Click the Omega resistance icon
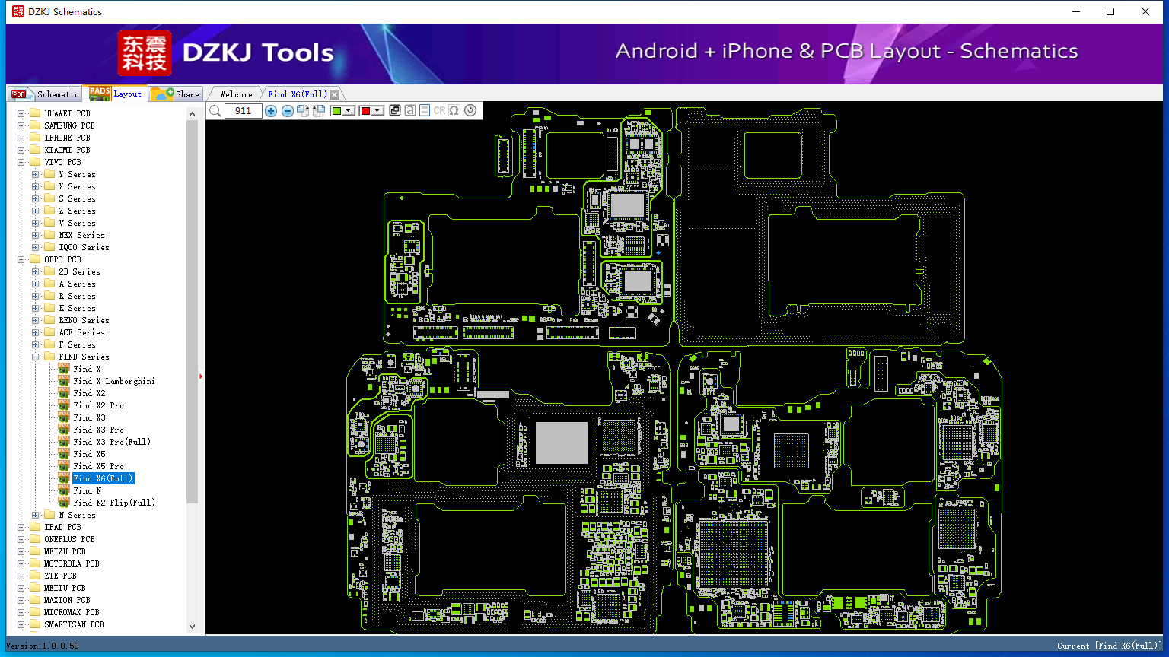Image resolution: width=1169 pixels, height=657 pixels. pyautogui.click(x=454, y=110)
